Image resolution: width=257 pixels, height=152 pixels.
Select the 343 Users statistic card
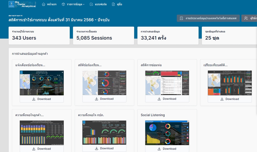point(39,35)
